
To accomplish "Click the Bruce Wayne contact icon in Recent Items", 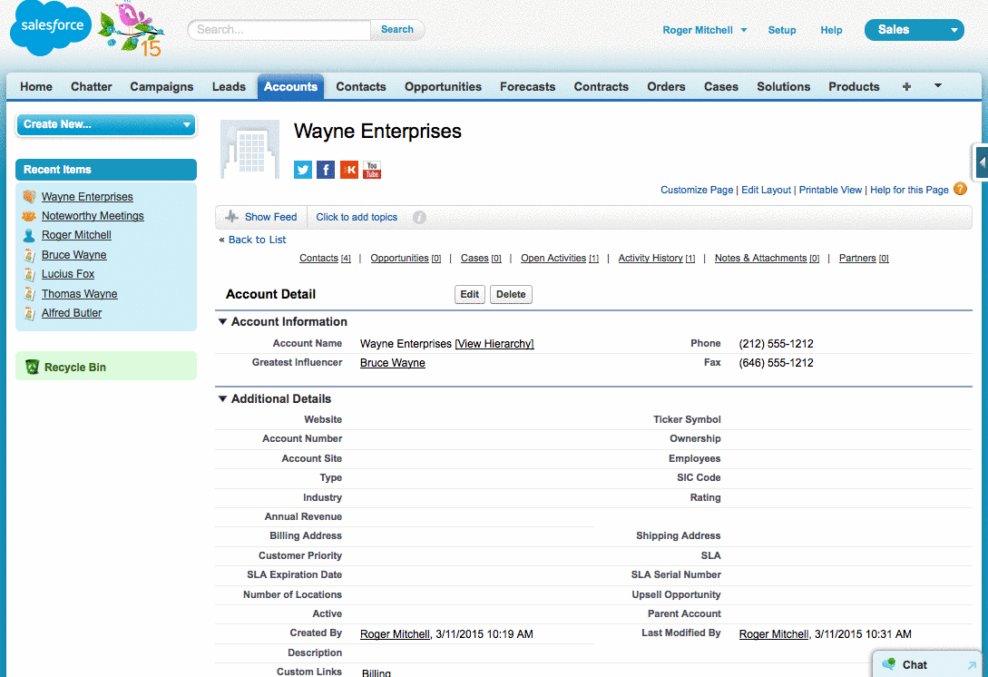I will [x=29, y=255].
